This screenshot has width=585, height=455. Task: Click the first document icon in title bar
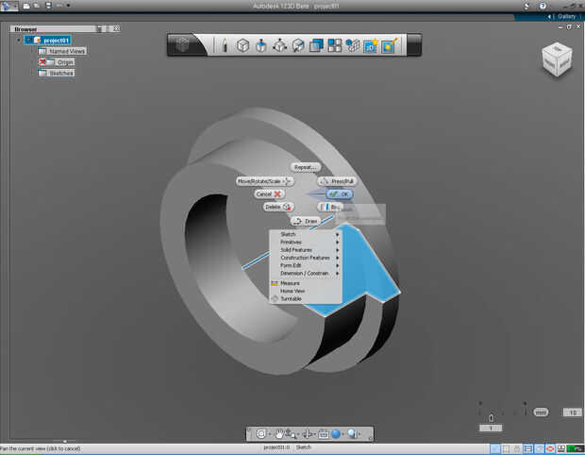point(26,6)
